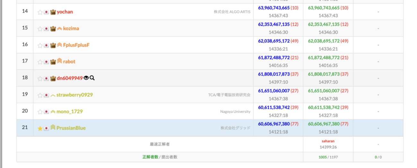Image resolution: width=417 pixels, height=168 pixels.
Task: Toggle favorite star for mono_1729
Action: point(40,112)
